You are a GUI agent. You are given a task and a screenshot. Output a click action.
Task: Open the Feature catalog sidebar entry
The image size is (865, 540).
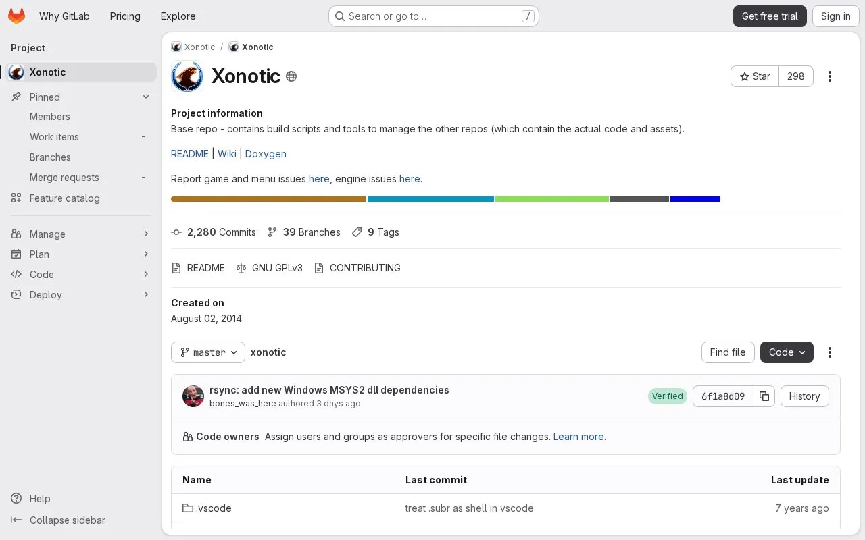coord(81,198)
